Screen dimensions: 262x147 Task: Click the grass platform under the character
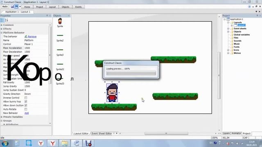(x=114, y=107)
